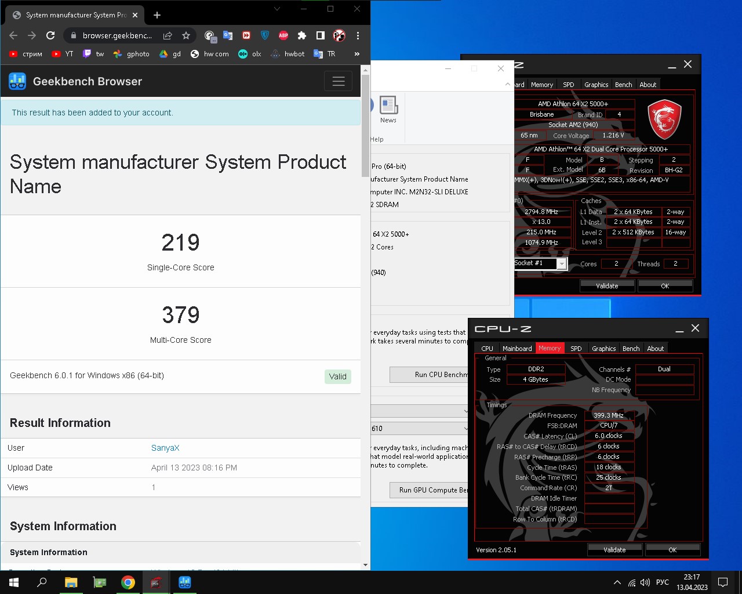
Task: Collapse the Geekbench app ribbon chevron
Action: tap(508, 84)
